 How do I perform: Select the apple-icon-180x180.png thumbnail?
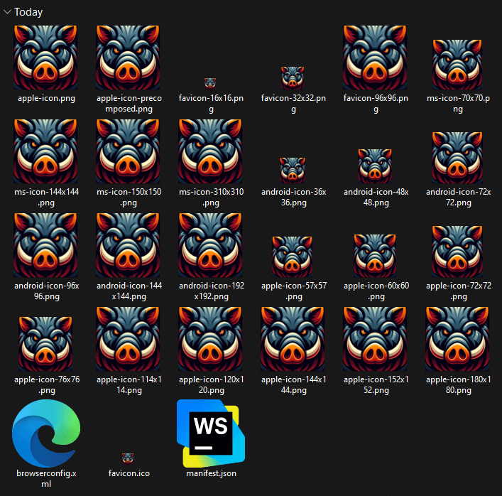(x=458, y=340)
